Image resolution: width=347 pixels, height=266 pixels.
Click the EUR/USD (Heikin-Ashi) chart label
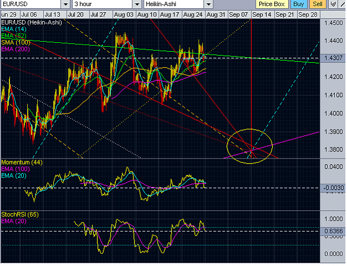(32, 22)
